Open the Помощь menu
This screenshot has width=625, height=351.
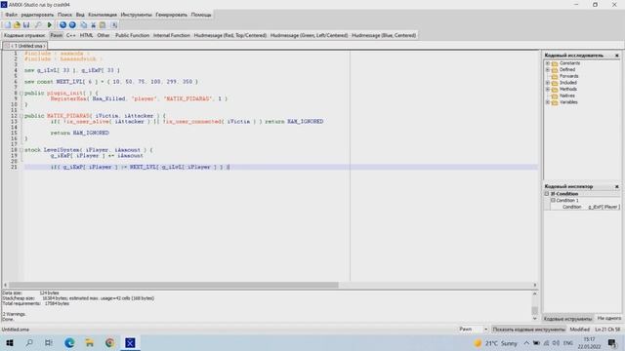(x=201, y=15)
